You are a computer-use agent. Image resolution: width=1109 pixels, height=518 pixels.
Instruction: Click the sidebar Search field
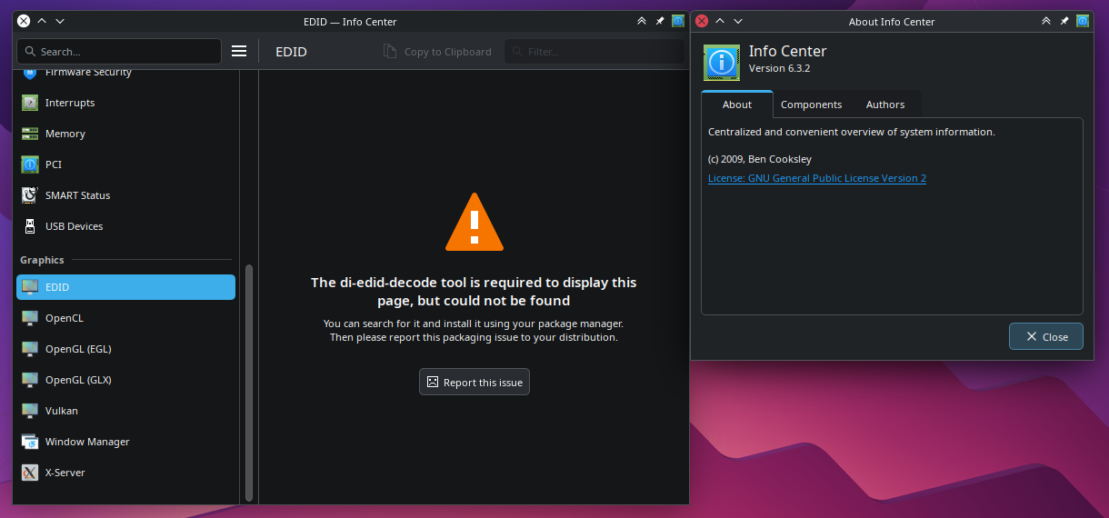[x=119, y=52]
